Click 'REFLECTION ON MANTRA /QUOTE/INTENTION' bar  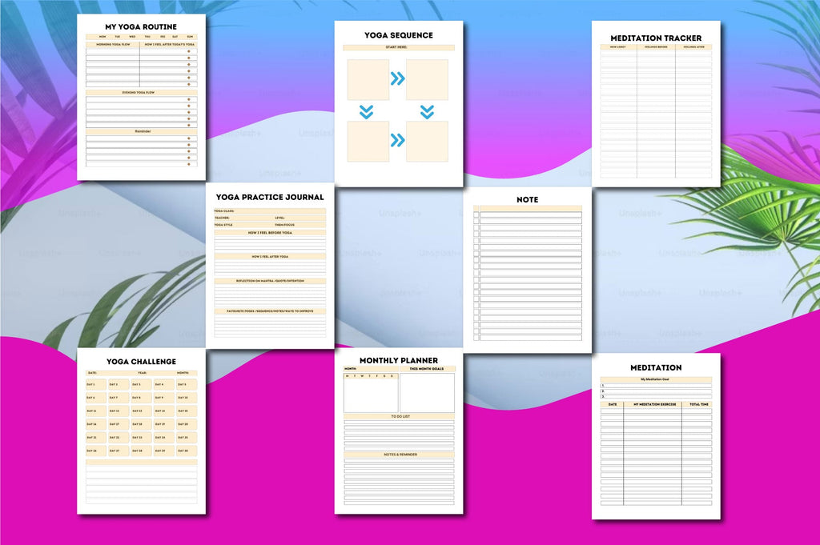click(x=270, y=281)
